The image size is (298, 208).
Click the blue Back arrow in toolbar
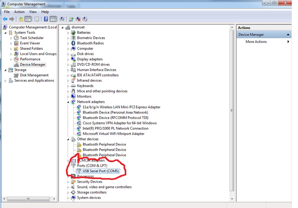[x=5, y=19]
